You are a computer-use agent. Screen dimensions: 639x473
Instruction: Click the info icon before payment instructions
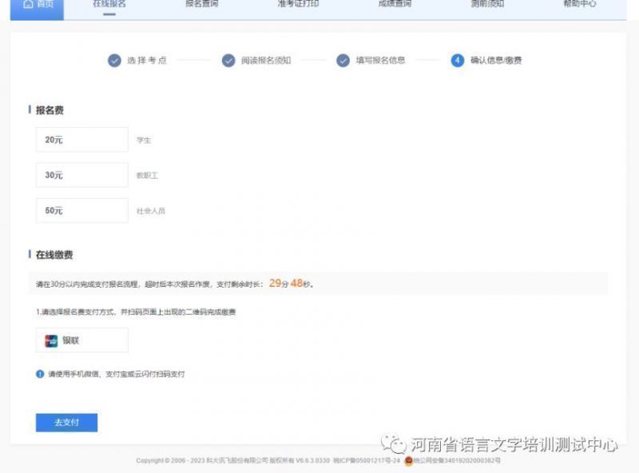40,373
